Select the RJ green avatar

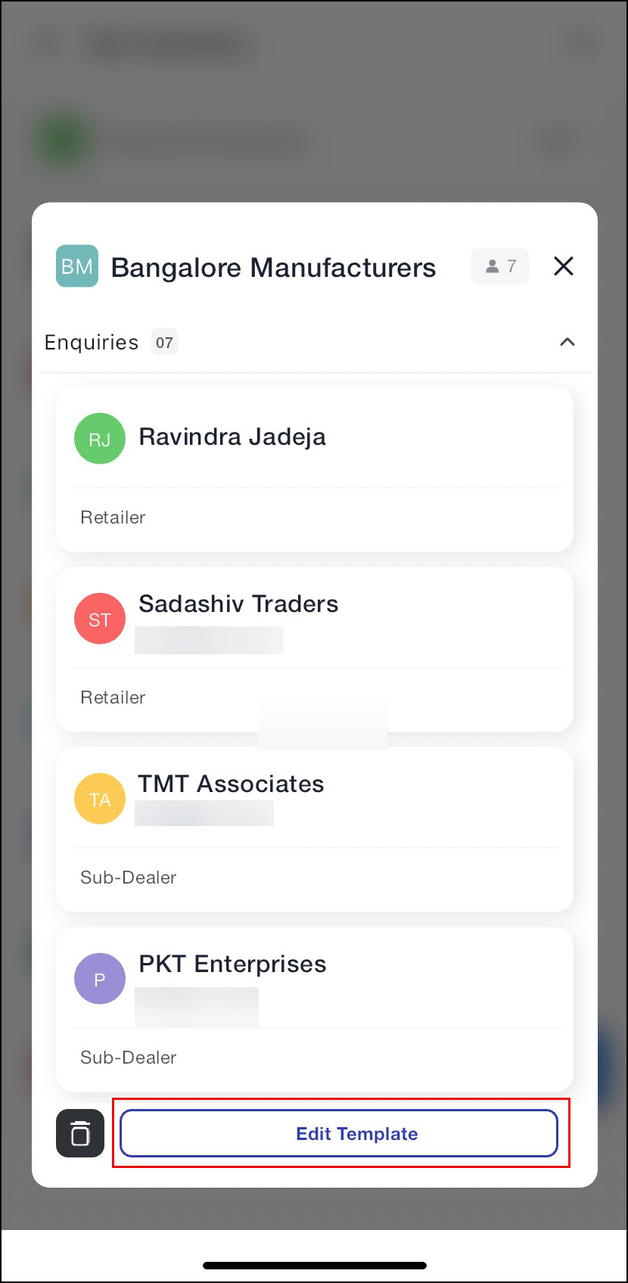100,439
